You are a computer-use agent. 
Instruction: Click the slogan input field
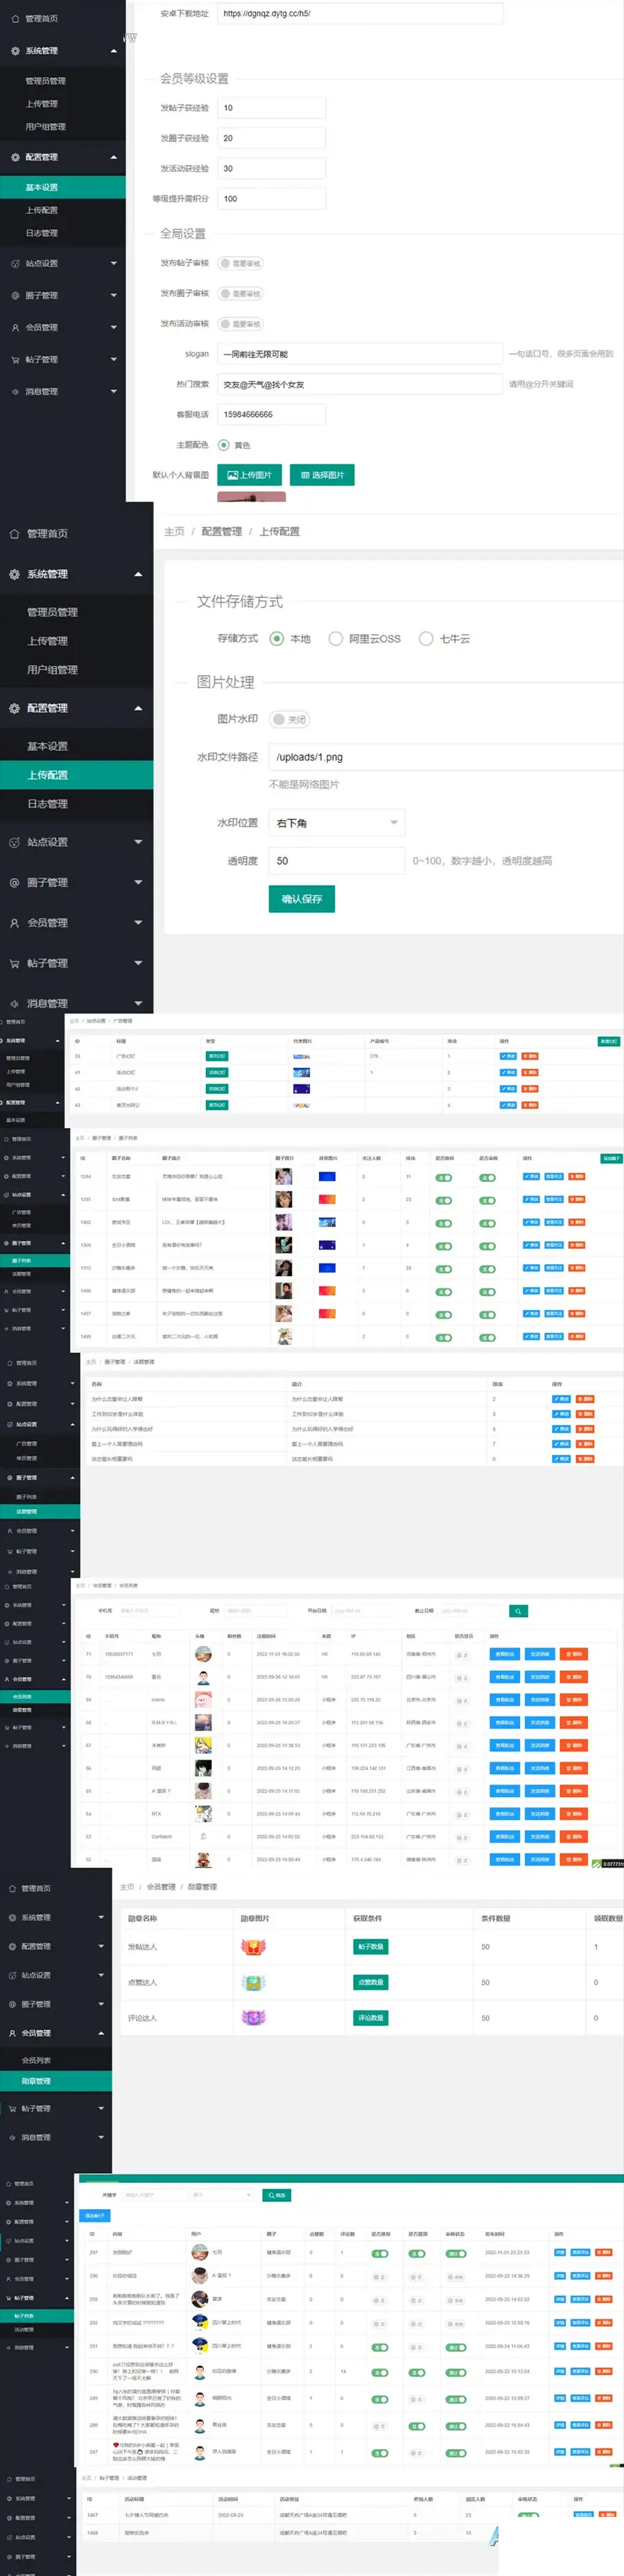point(360,354)
